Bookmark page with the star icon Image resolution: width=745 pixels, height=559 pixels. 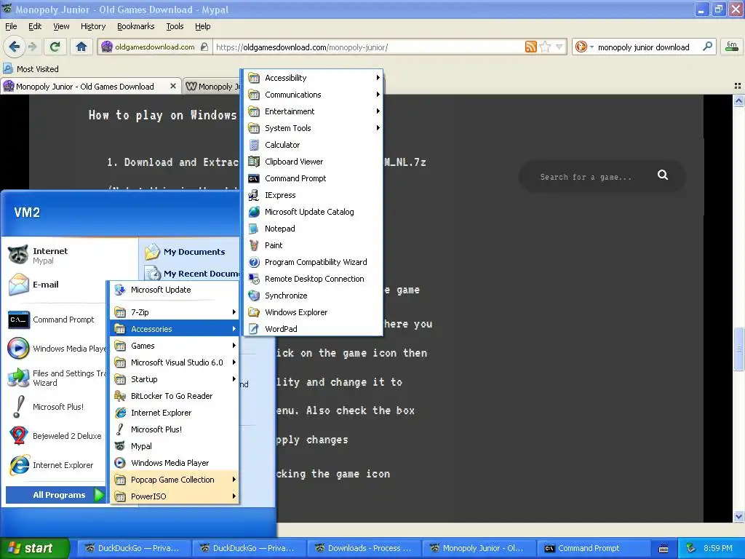tap(545, 47)
